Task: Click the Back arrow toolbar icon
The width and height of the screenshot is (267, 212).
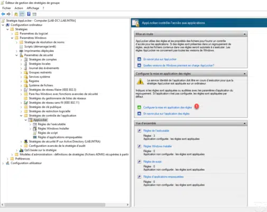Action: point(3,14)
